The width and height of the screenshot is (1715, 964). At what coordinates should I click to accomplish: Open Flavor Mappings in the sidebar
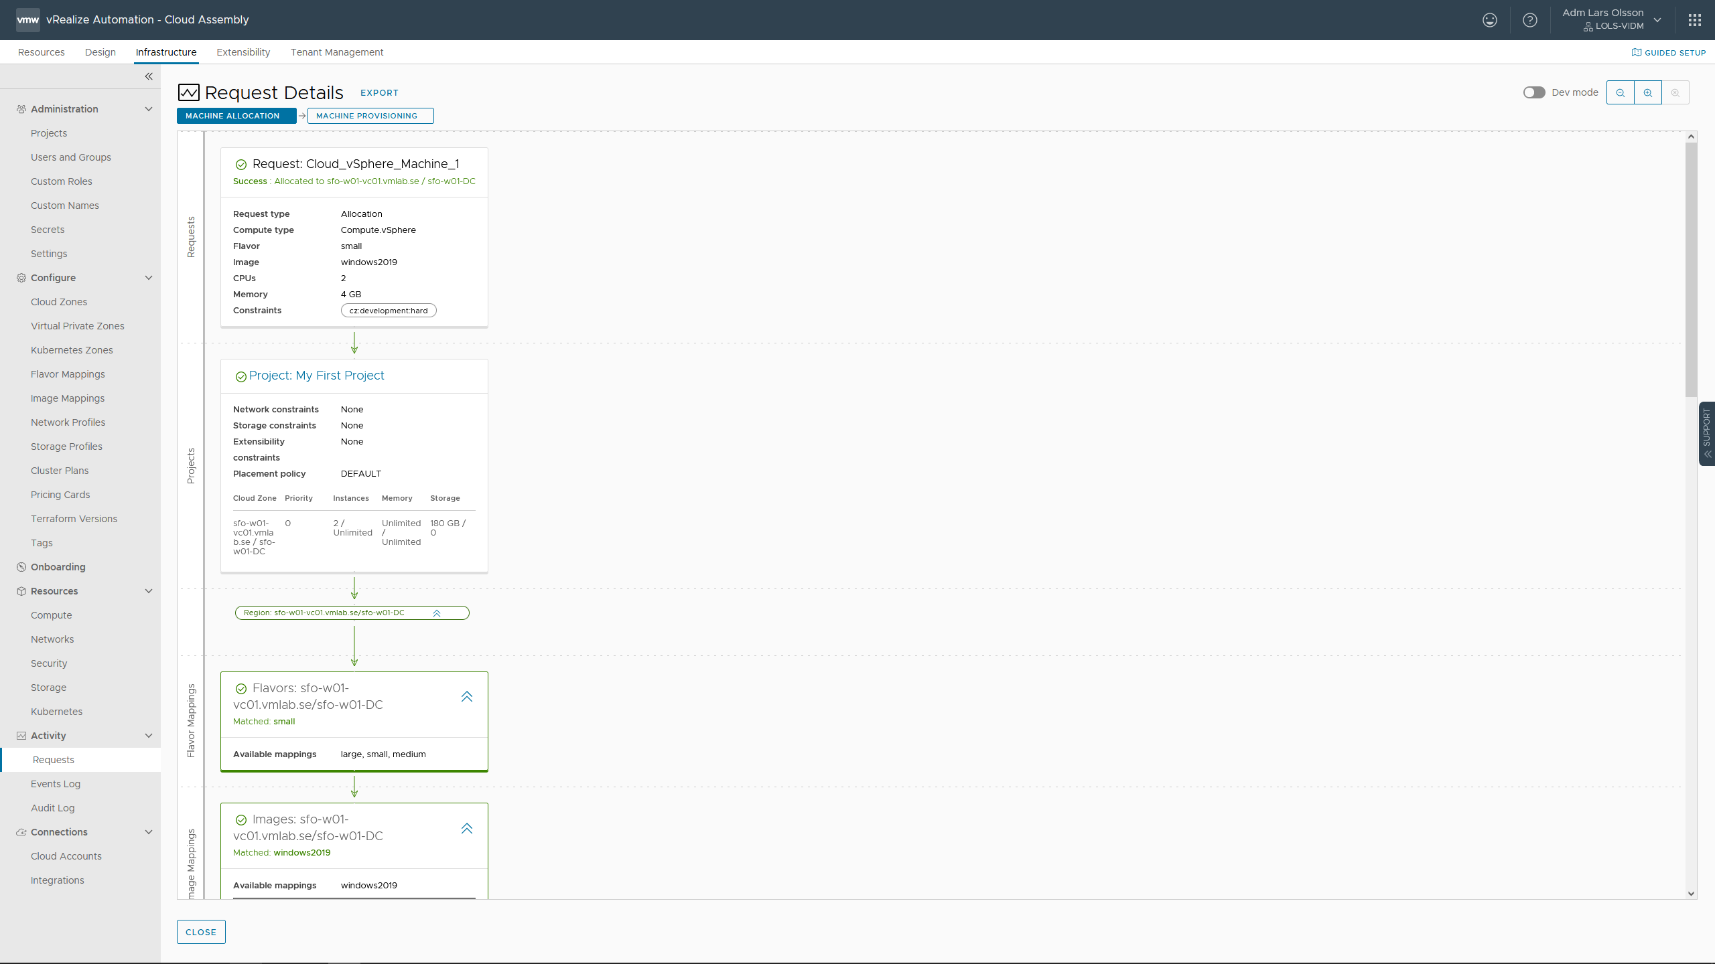click(x=68, y=374)
